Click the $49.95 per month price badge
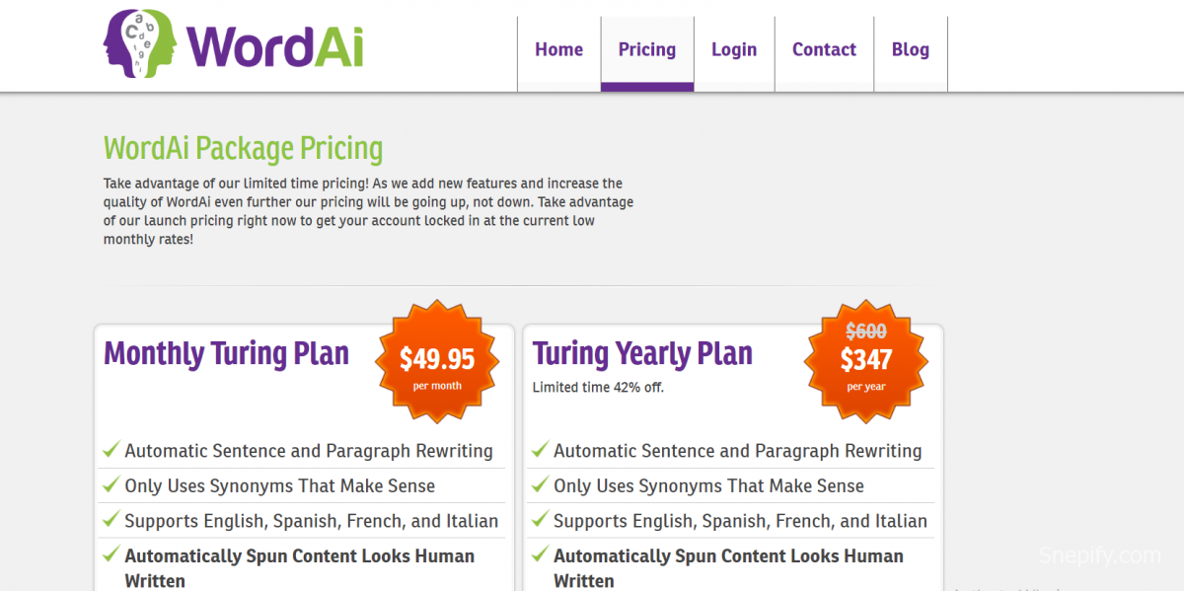 coord(436,360)
